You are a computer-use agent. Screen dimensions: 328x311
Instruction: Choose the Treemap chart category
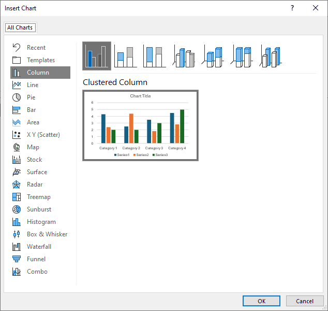(38, 197)
